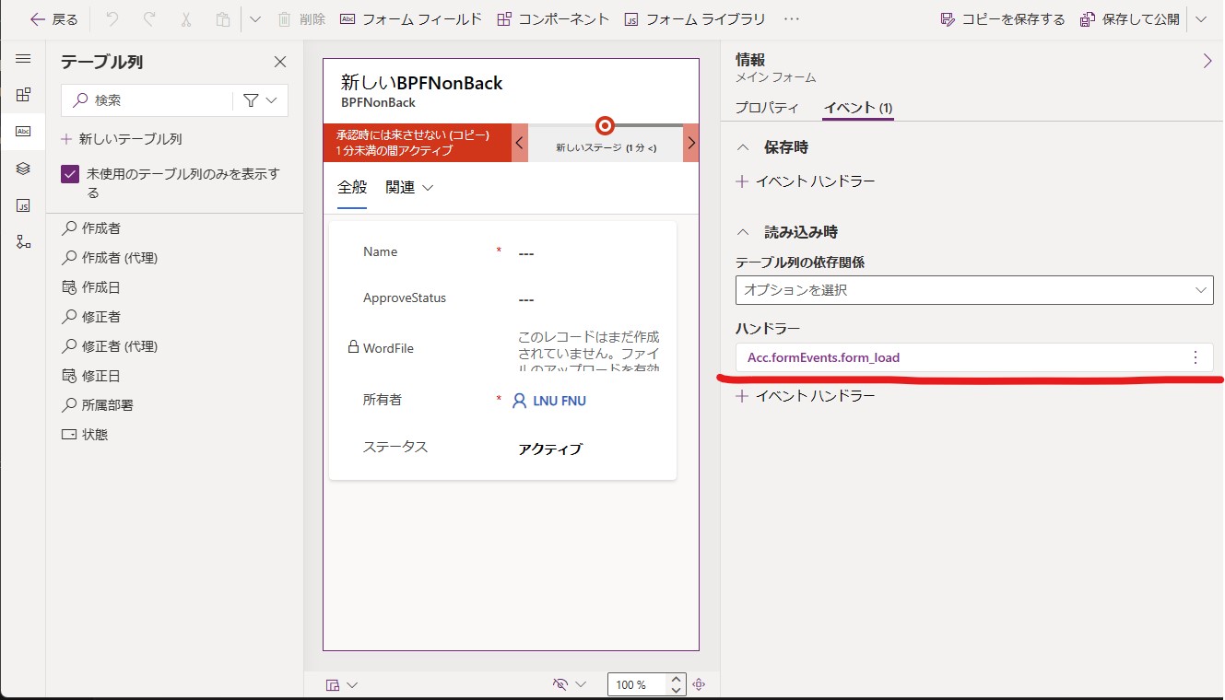
Task: Switch to the プロパティ tab
Action: coord(767,108)
